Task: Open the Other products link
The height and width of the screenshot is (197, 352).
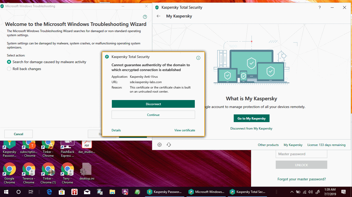Action: pyautogui.click(x=268, y=145)
